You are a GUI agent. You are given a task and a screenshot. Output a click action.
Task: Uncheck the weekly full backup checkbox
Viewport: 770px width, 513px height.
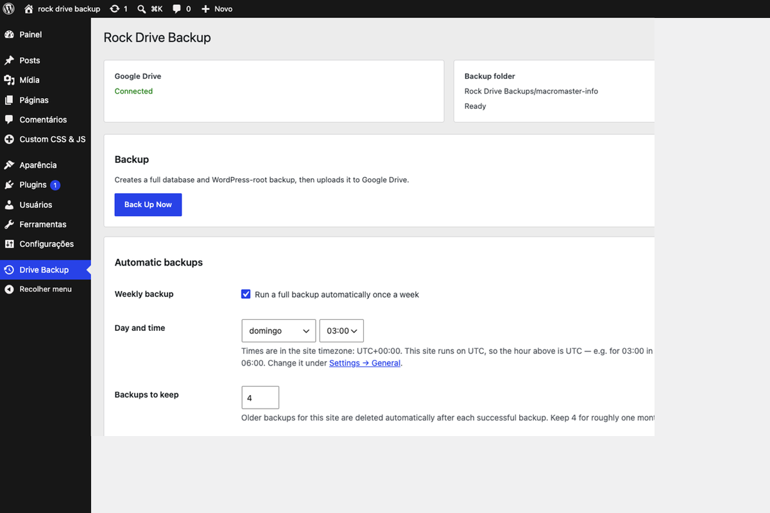click(x=246, y=294)
